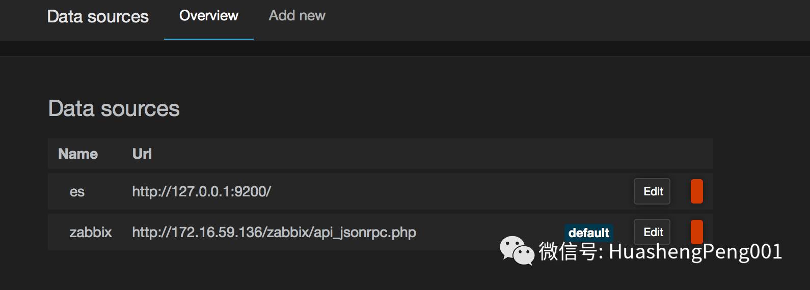The image size is (810, 290).
Task: Edit the zabbix data source
Action: pos(652,232)
